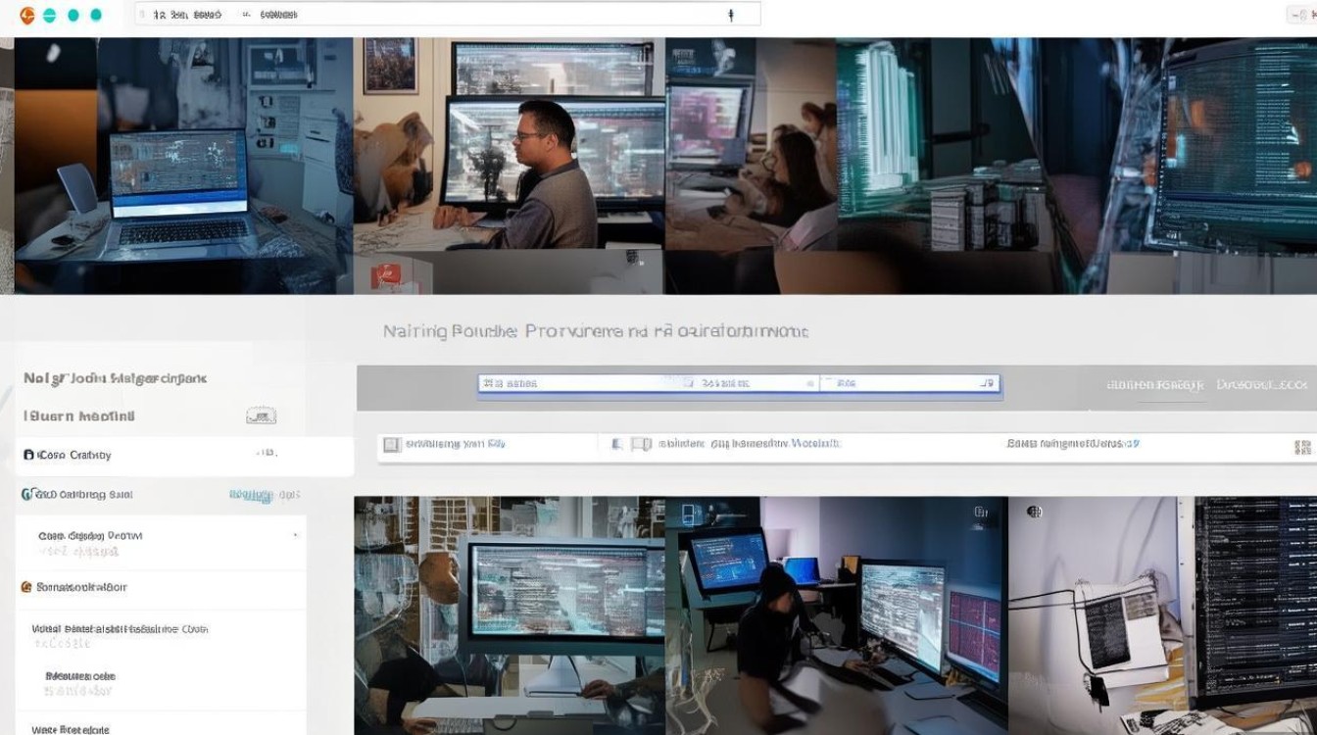Viewport: 1317px width, 735px height.
Task: Click the text link at the filter toolbar's right
Action: tap(1073, 444)
